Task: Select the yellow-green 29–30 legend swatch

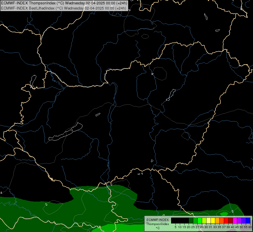Action: point(204,220)
